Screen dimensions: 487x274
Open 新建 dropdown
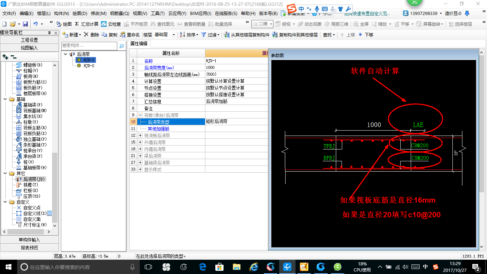[72, 35]
